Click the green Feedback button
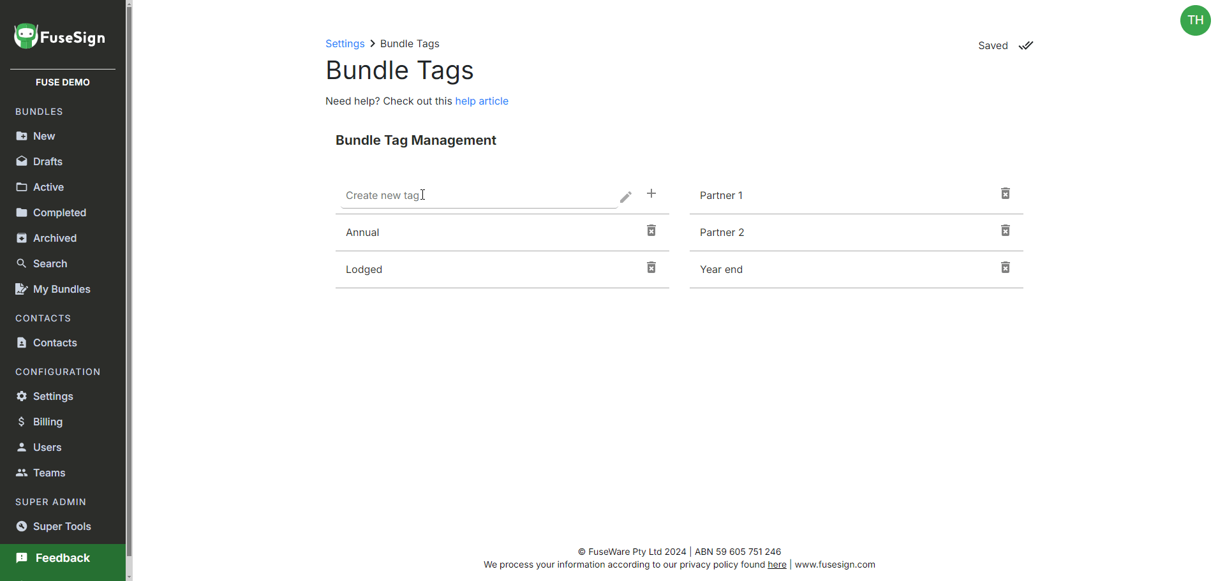The width and height of the screenshot is (1225, 581). pos(63,559)
